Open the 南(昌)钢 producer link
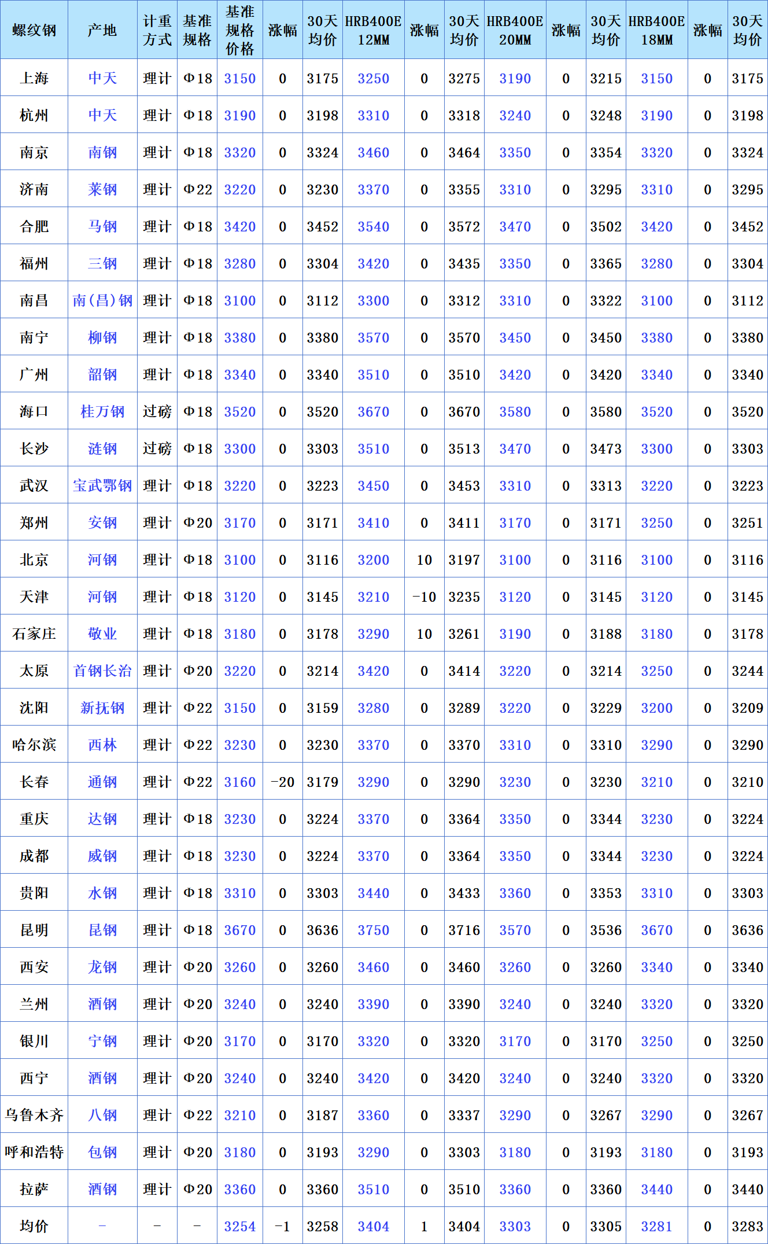Screen dimensions: 768x1244 click(x=102, y=300)
